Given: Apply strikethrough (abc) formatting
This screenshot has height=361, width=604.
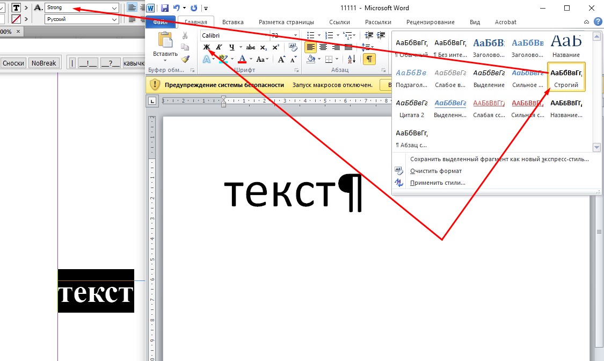Looking at the screenshot, I should [250, 47].
